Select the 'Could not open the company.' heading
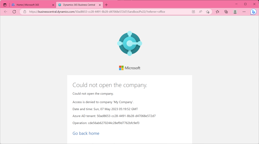 pos(110,85)
